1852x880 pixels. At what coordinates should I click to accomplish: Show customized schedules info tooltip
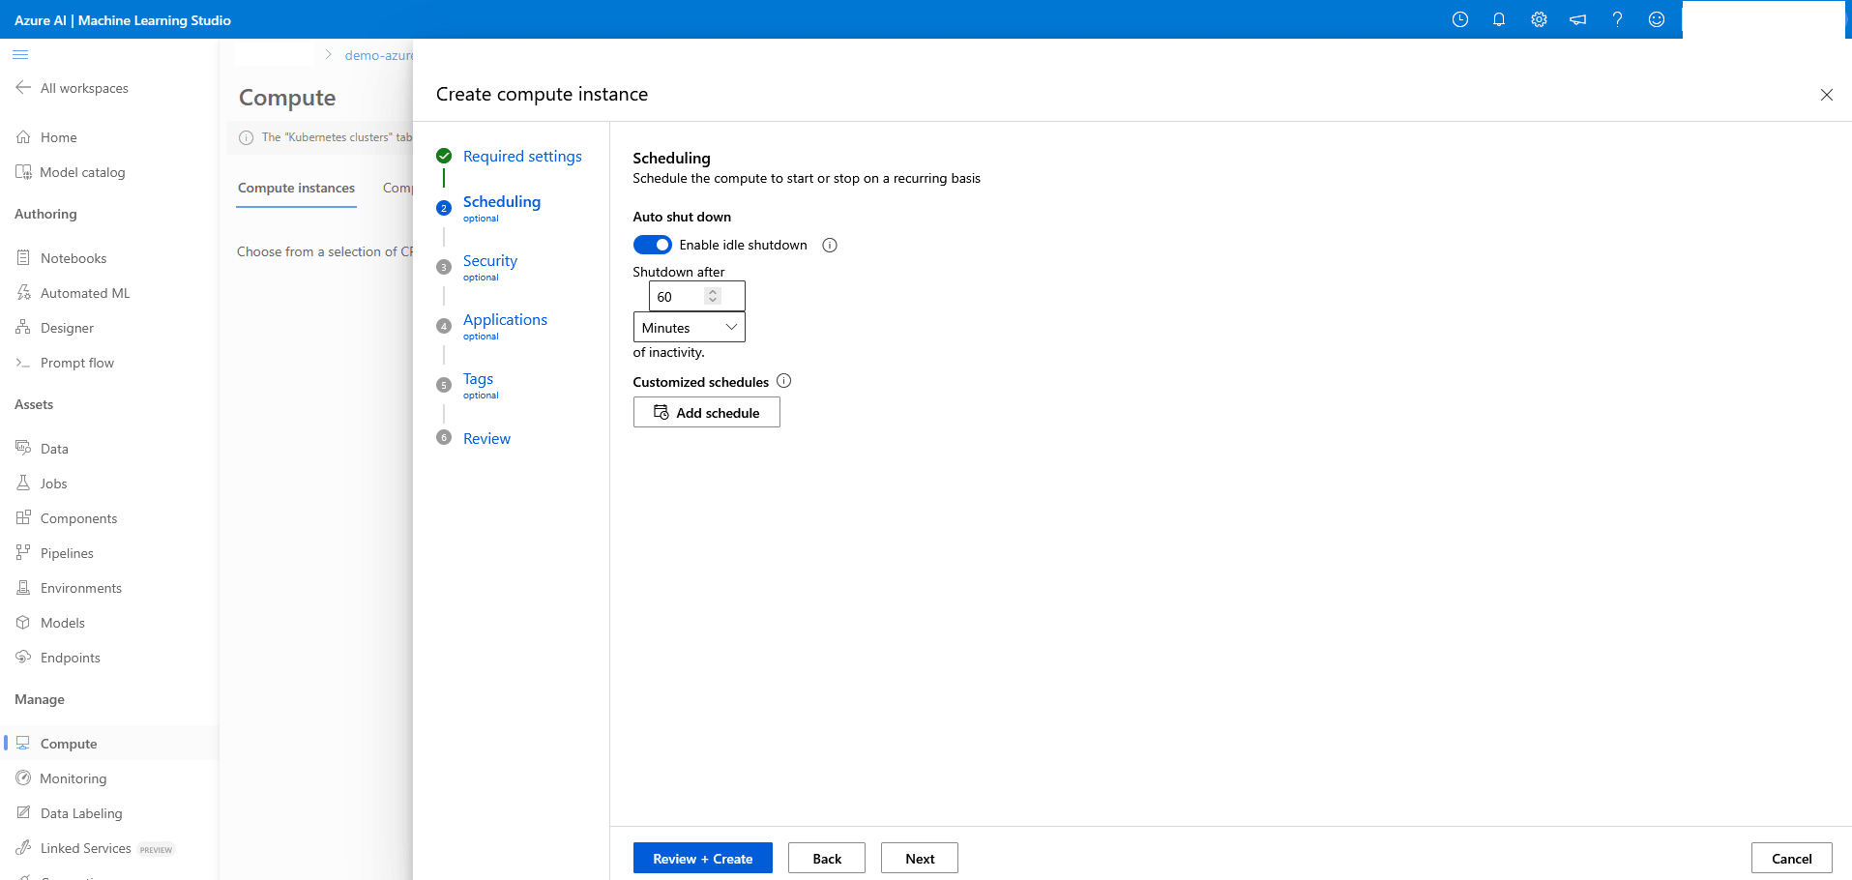tap(783, 381)
